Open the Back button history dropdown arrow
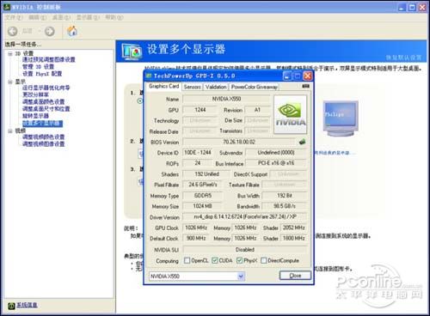 tap(40, 31)
